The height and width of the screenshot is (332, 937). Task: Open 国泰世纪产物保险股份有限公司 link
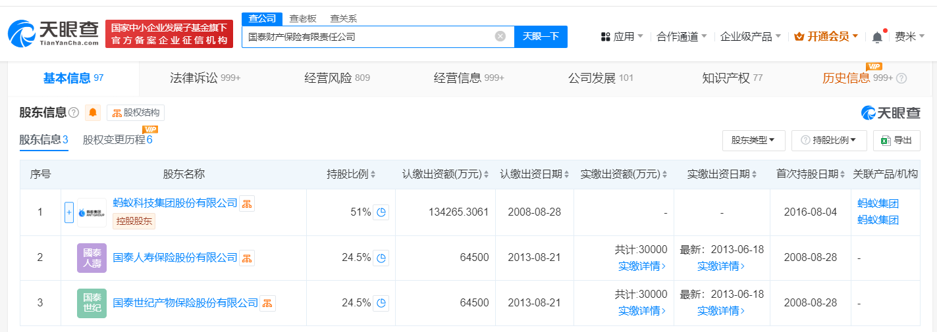(x=186, y=303)
